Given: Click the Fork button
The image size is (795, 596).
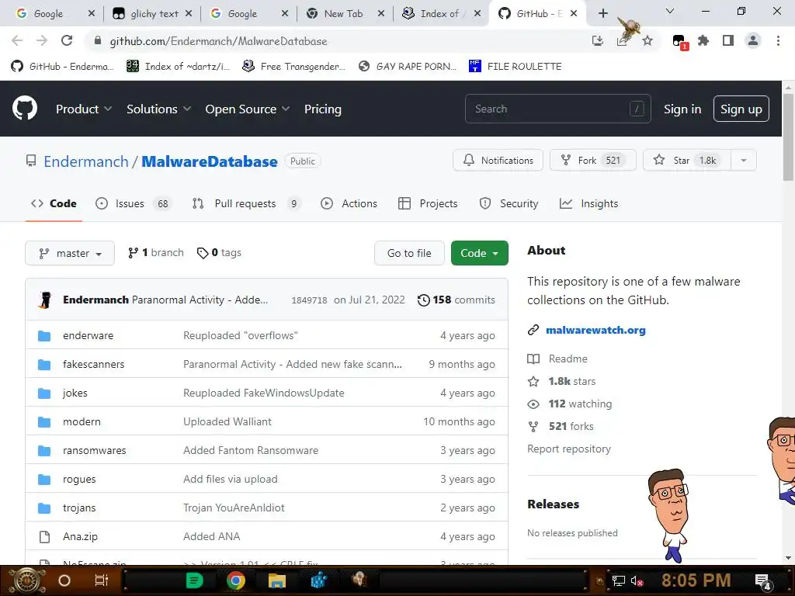Looking at the screenshot, I should pyautogui.click(x=592, y=160).
